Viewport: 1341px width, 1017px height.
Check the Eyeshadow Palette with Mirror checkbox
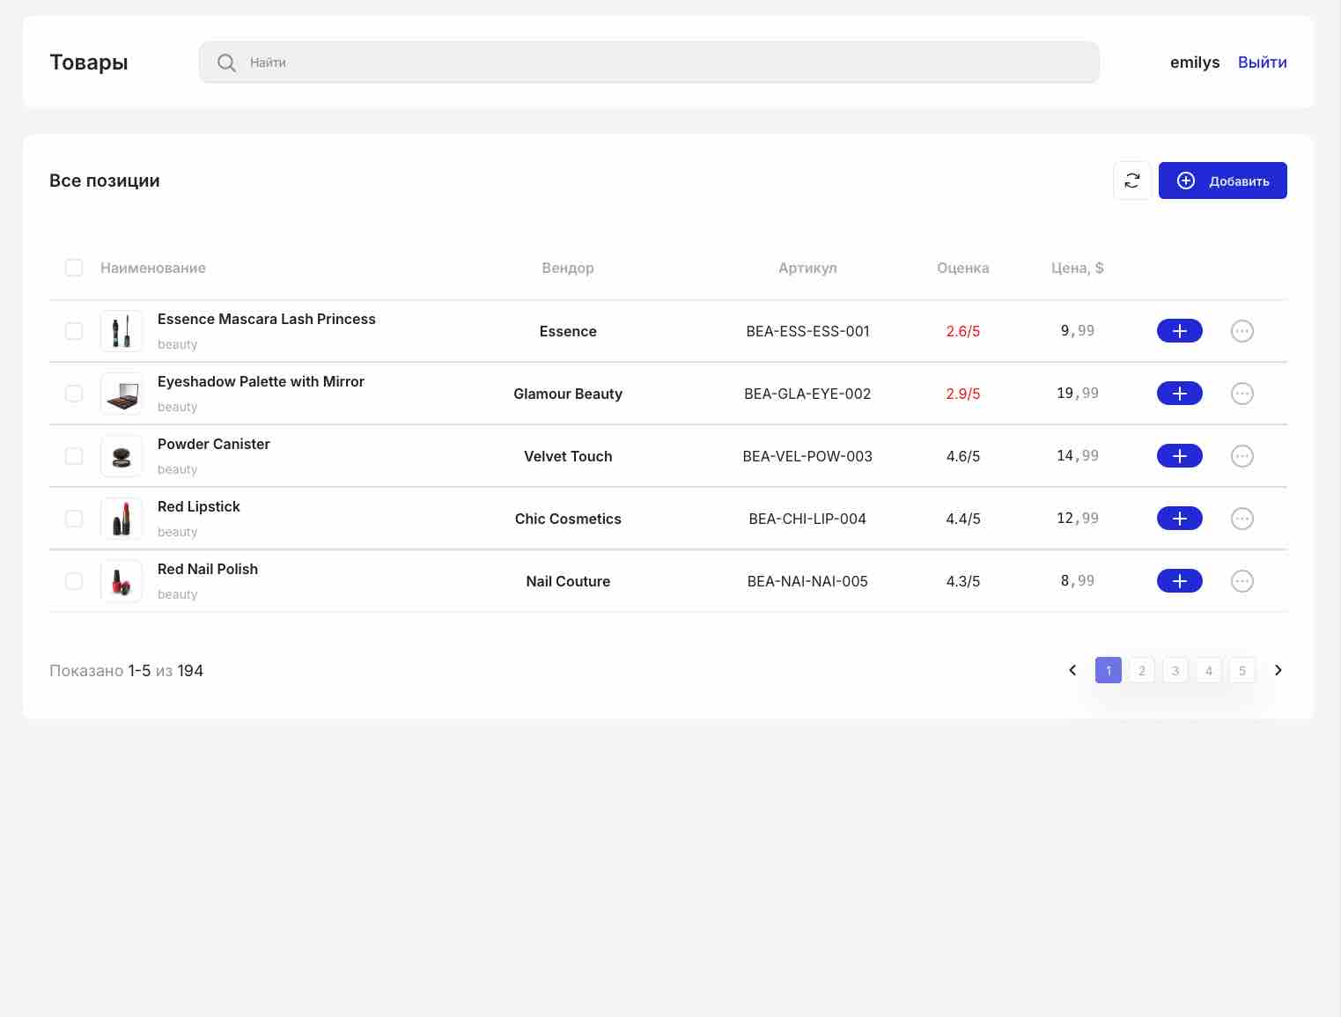(x=74, y=394)
